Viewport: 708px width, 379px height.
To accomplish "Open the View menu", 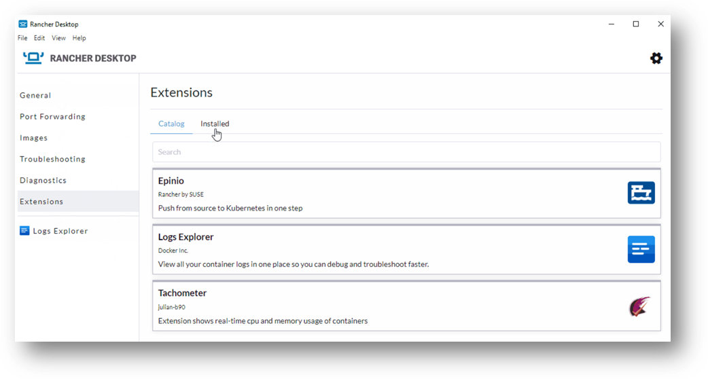I will [x=58, y=38].
